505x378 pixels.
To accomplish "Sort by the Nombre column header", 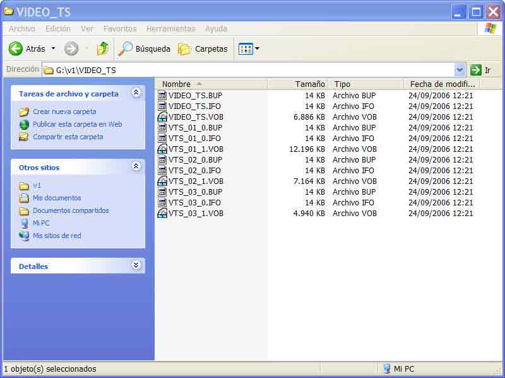I will [x=211, y=84].
